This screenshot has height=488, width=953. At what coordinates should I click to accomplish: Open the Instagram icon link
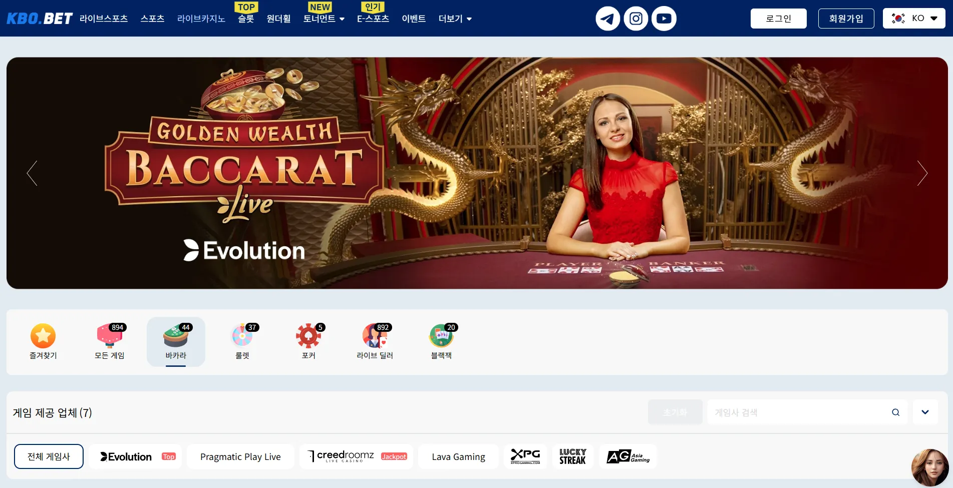click(x=636, y=19)
